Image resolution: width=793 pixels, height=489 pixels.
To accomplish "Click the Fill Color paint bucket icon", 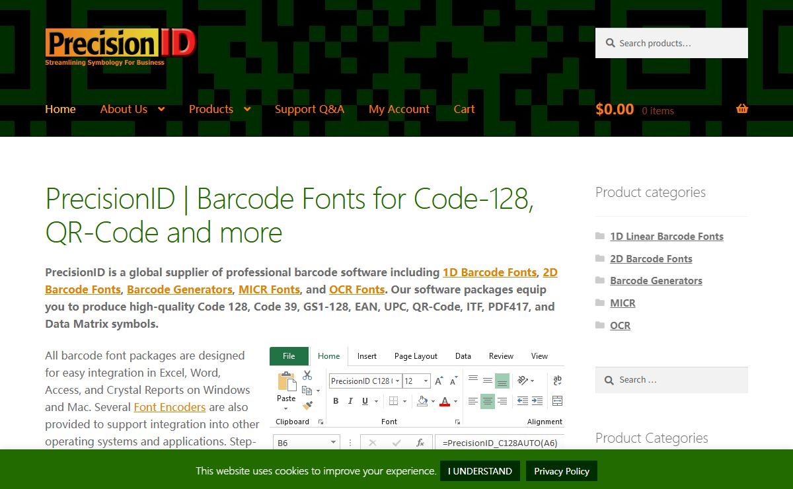I will click(x=422, y=401).
